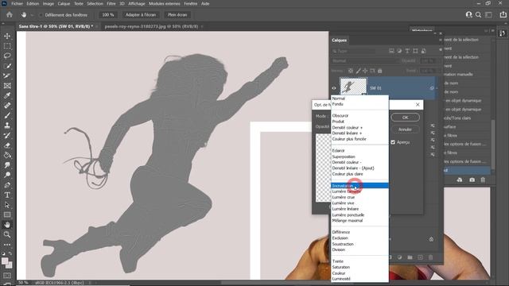Screen dimensions: 509x286
Task: Select the Paint Bucket tool
Action: pyautogui.click(x=7, y=155)
